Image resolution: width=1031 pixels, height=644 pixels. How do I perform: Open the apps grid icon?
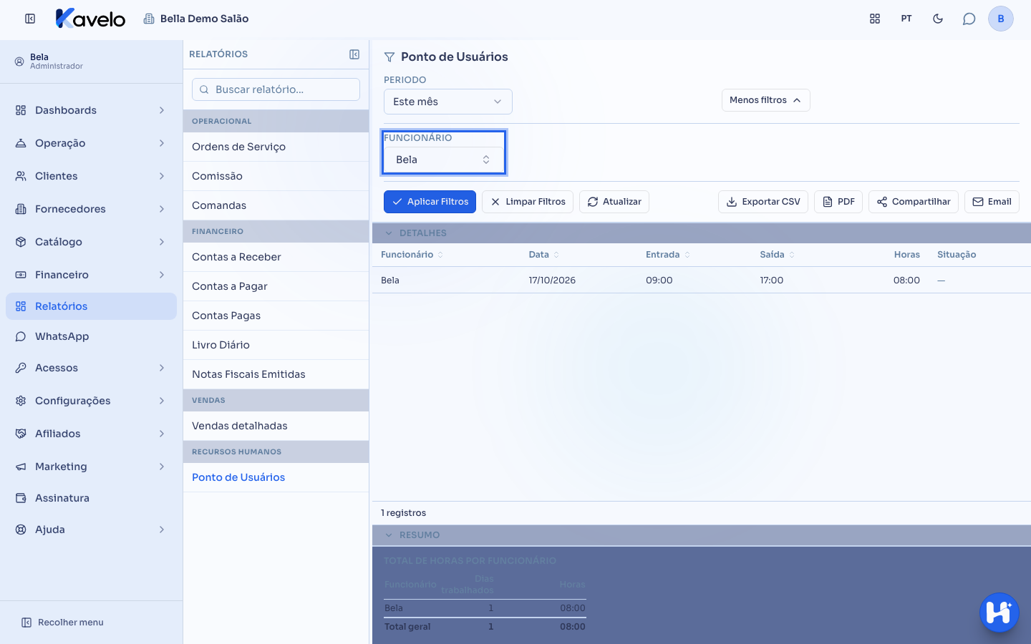[x=875, y=19]
